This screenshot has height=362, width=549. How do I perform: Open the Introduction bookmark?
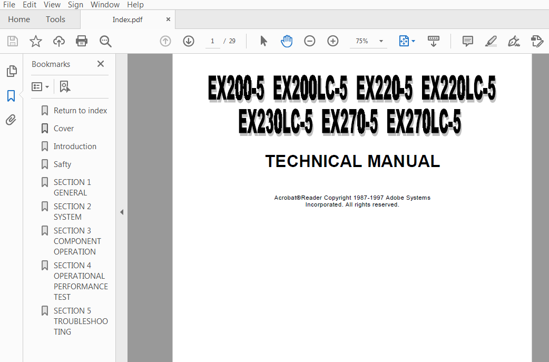click(x=75, y=146)
